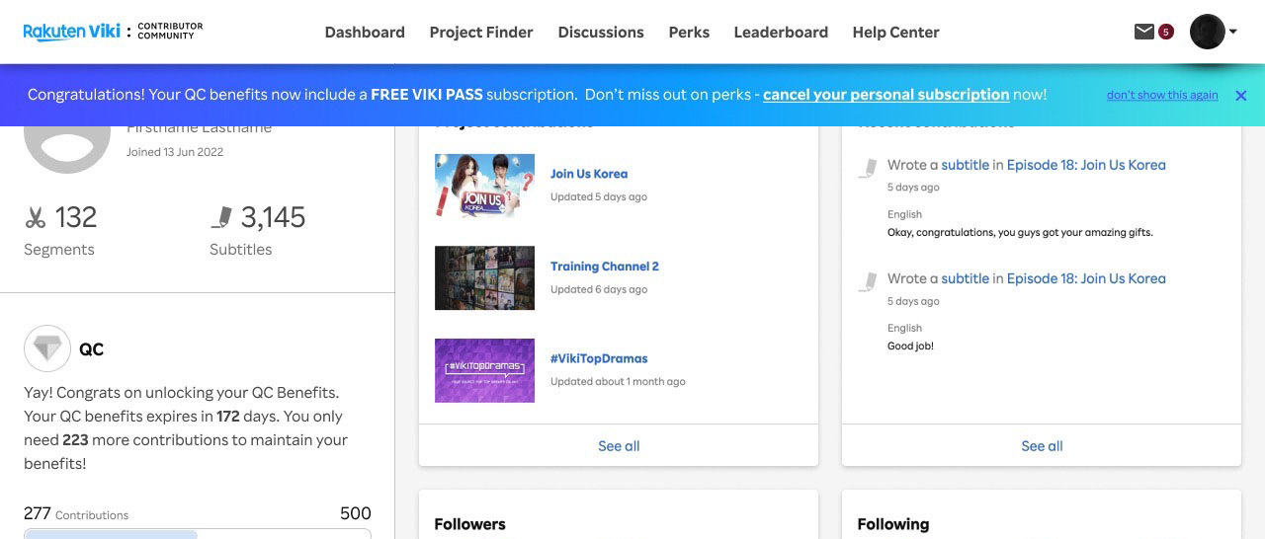Open the #VikiTopDramas project link

coord(599,358)
